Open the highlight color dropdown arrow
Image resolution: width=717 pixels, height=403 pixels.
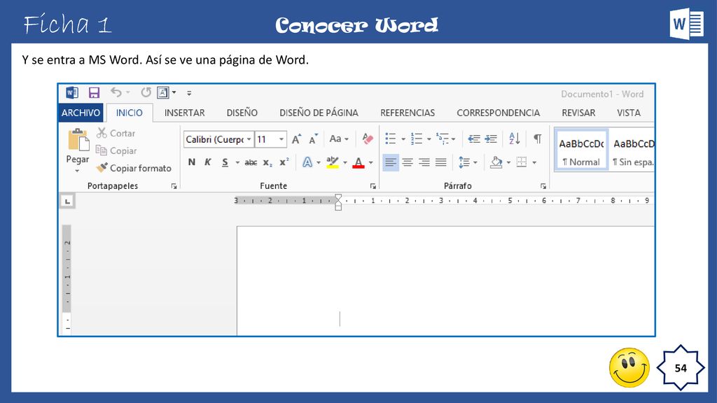click(345, 162)
